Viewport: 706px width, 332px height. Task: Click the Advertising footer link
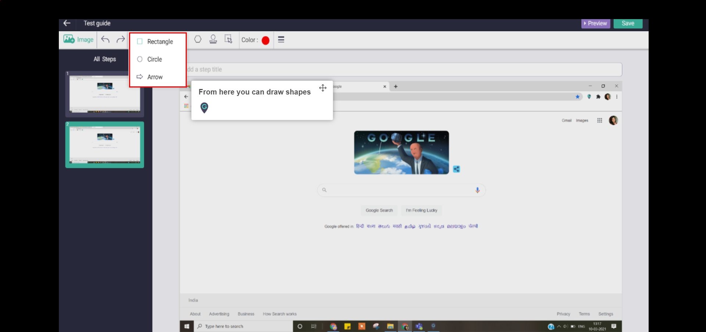pos(219,314)
